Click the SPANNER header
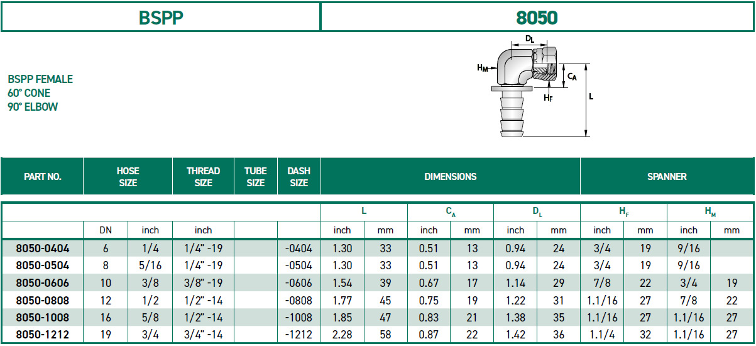This screenshot has width=756, height=346. pyautogui.click(x=667, y=177)
